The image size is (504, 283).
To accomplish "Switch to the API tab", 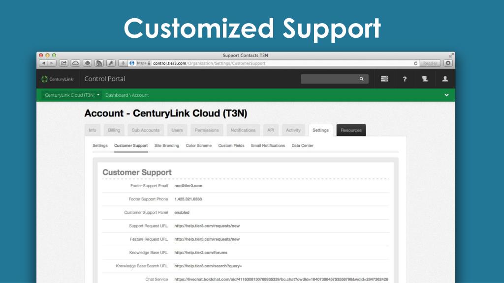I will coord(271,130).
